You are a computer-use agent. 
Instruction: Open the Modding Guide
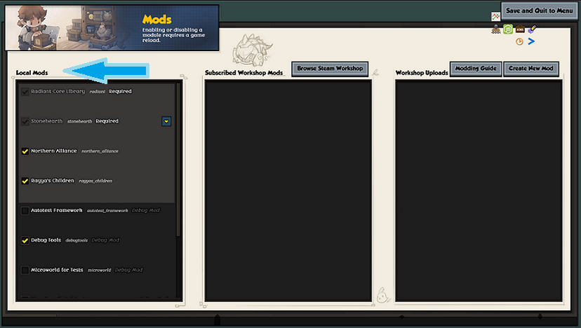tap(476, 69)
